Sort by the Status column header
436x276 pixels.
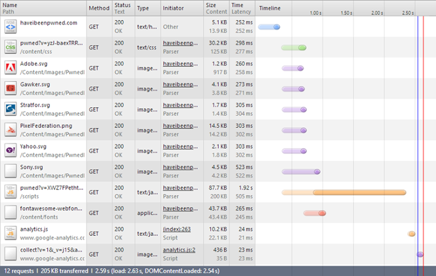[x=124, y=8]
